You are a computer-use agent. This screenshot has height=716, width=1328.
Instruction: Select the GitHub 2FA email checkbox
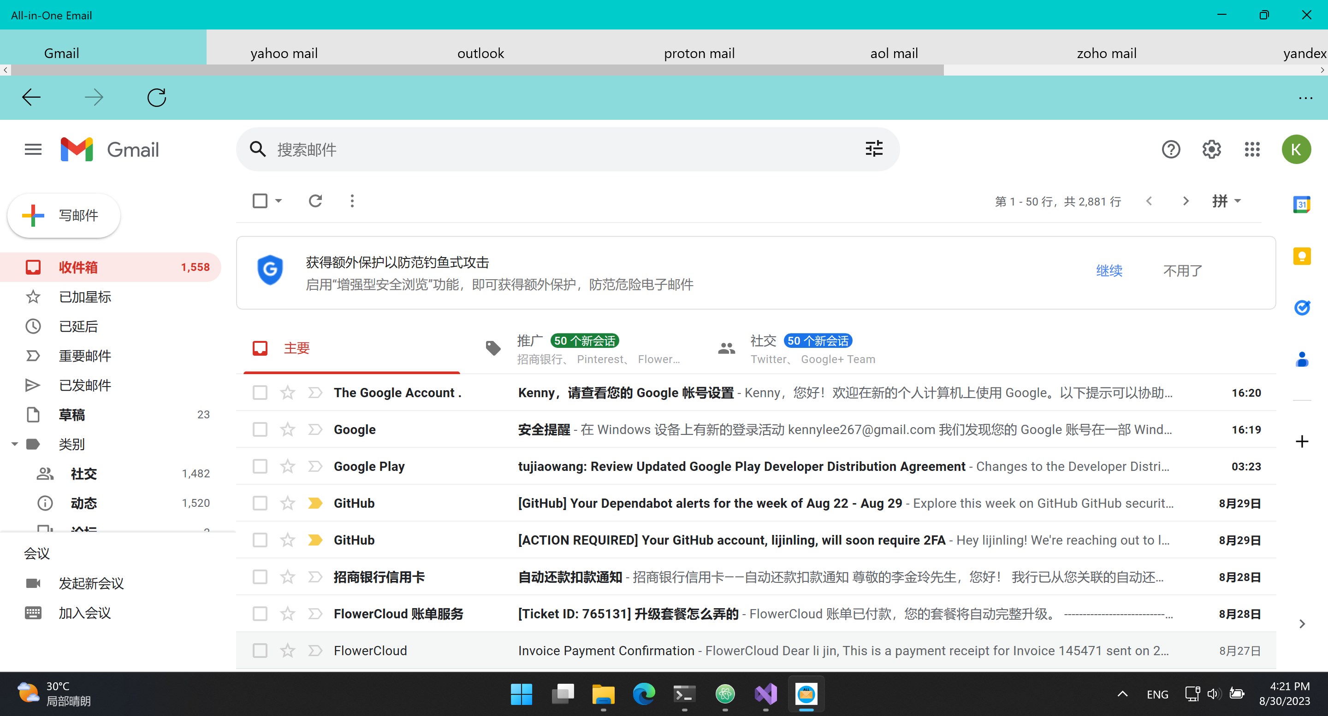coord(259,540)
